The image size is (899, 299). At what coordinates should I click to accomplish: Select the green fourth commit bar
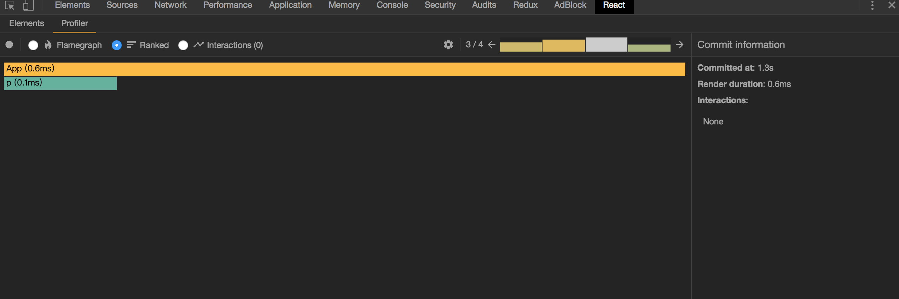tap(649, 48)
